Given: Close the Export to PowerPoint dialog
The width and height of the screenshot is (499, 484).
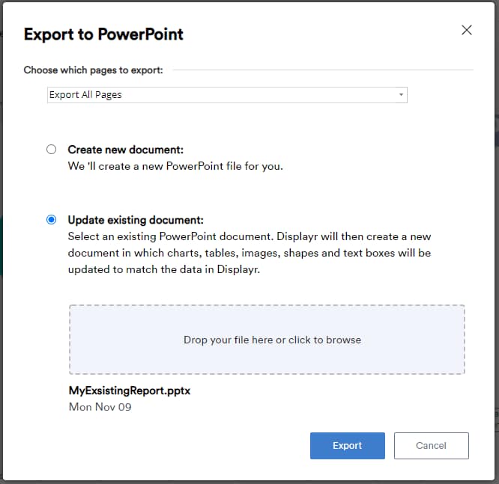Looking at the screenshot, I should pyautogui.click(x=467, y=30).
